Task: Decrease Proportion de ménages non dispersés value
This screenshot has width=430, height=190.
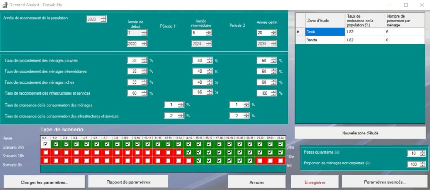Action: (422, 166)
